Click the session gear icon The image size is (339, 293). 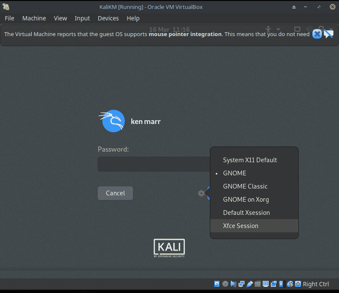point(201,193)
